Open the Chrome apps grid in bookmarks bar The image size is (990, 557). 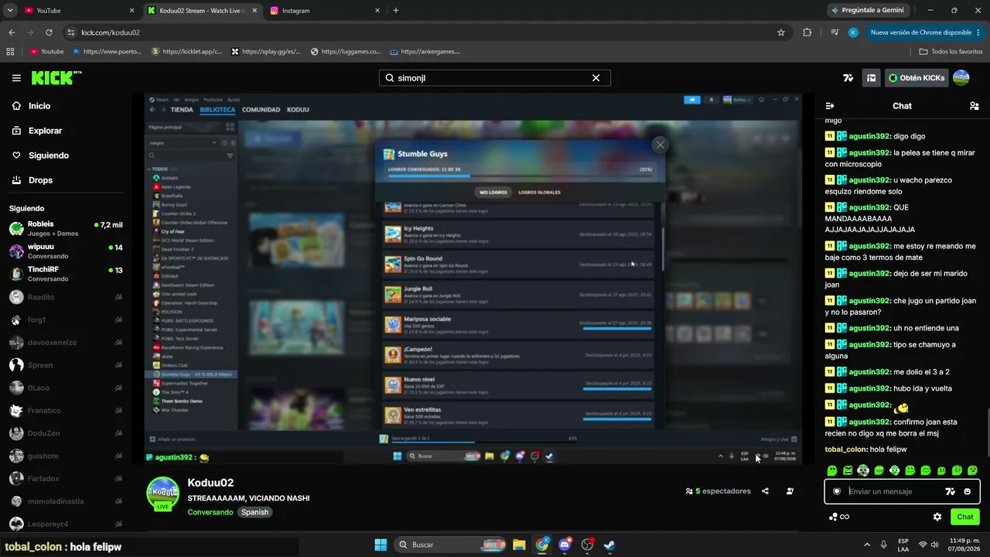pyautogui.click(x=10, y=52)
